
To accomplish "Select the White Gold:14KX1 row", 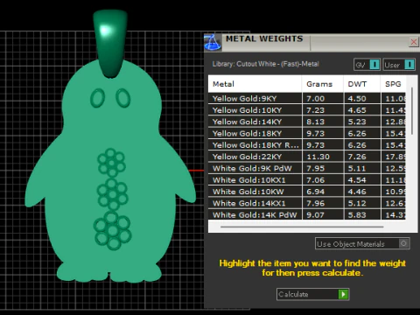I will (x=307, y=203).
